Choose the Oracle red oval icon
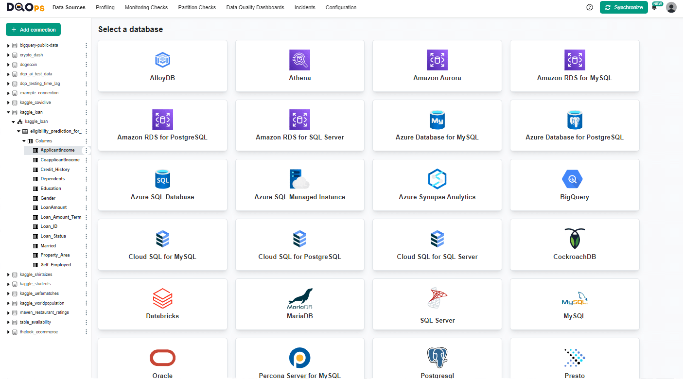This screenshot has width=683, height=379. (162, 358)
